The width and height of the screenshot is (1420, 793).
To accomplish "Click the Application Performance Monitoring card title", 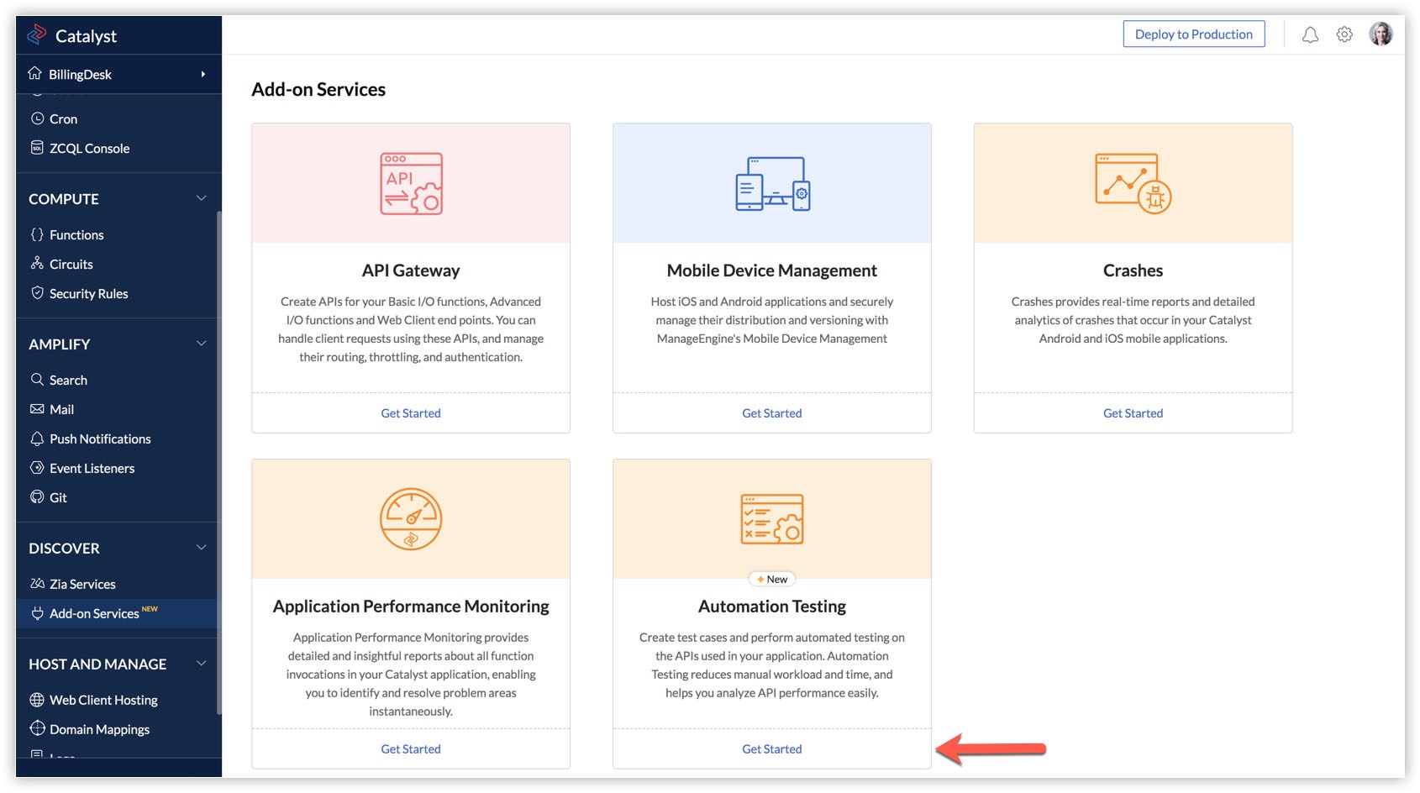I will pos(411,607).
